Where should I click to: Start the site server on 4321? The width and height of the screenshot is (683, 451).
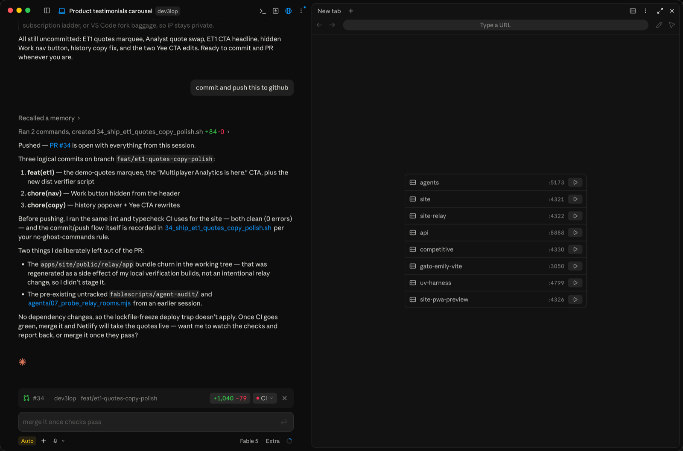(x=575, y=199)
